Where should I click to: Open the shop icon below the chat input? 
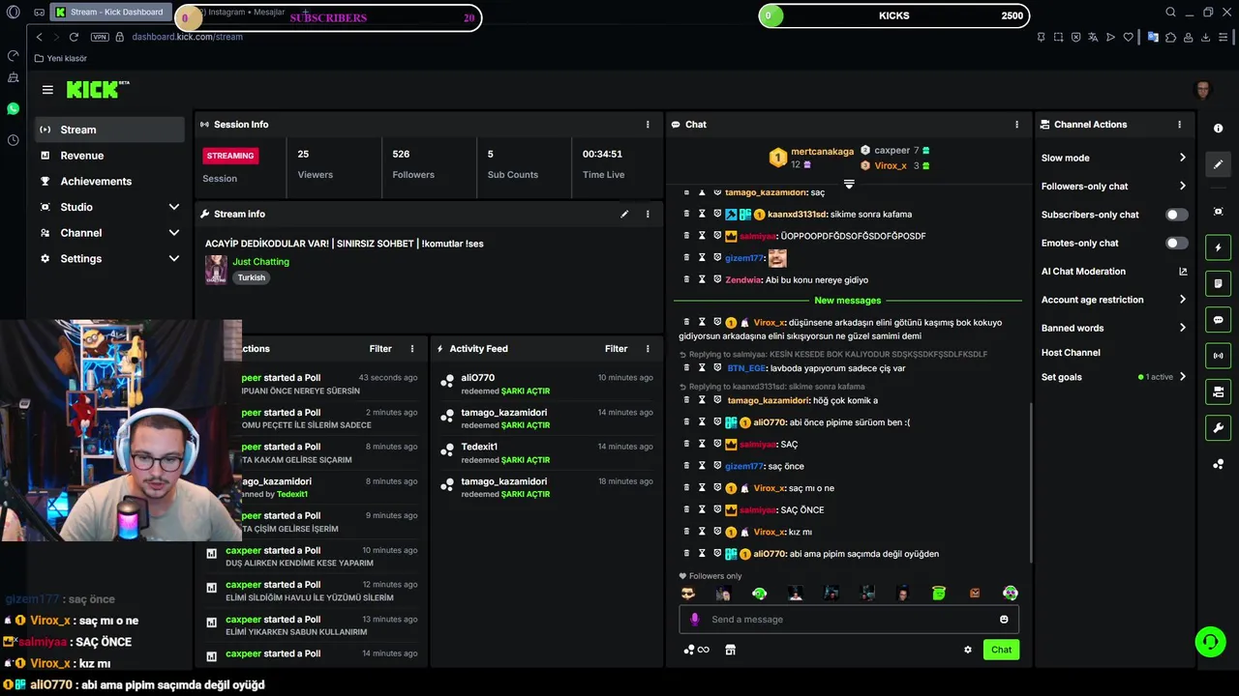[x=731, y=650]
